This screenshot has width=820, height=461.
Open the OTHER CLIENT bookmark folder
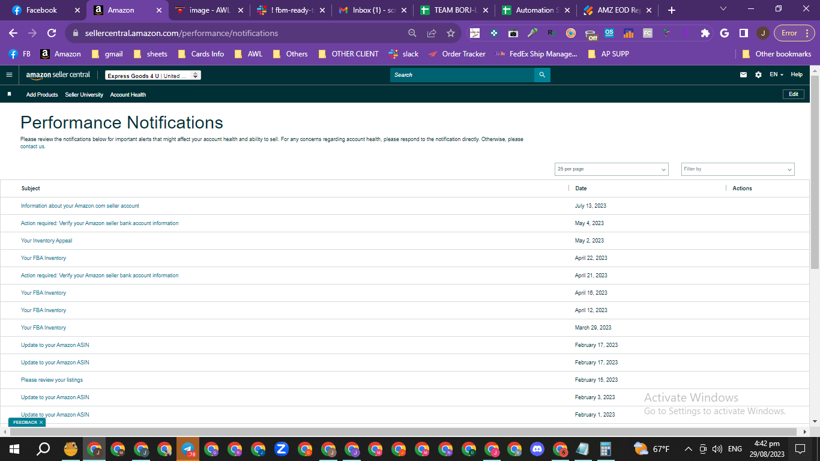(348, 54)
